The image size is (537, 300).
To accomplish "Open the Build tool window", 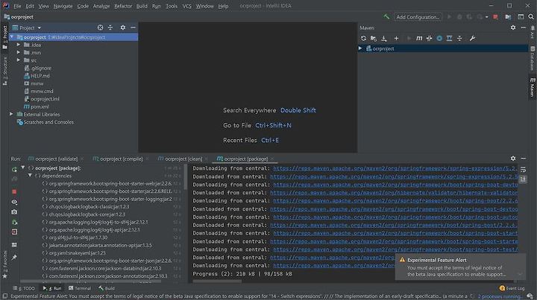I will 107,288.
